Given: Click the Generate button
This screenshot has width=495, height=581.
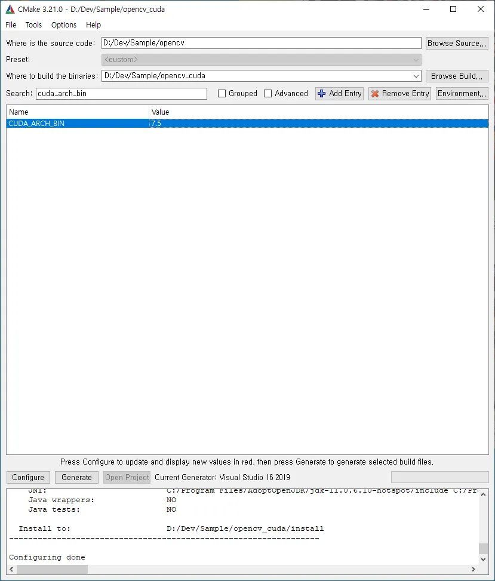Looking at the screenshot, I should 76,477.
